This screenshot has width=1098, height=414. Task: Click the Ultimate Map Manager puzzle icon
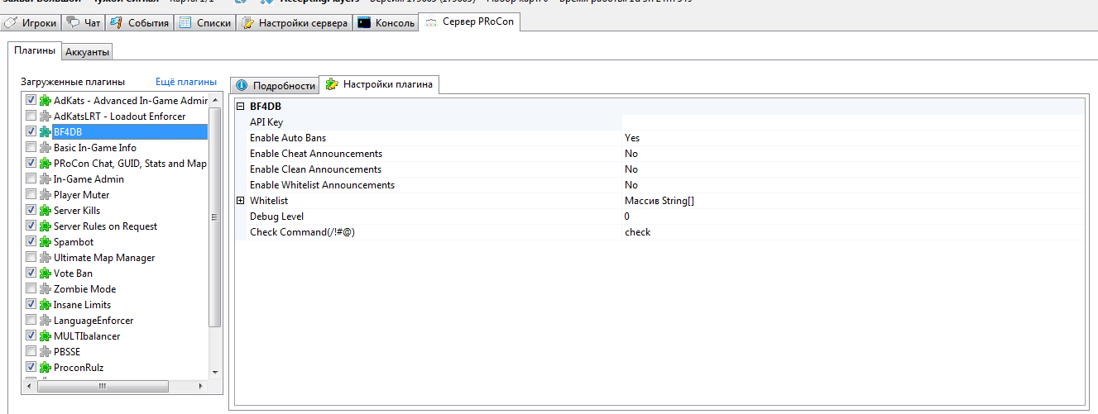[x=45, y=258]
